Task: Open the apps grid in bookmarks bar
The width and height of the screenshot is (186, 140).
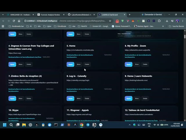Action: point(3,26)
